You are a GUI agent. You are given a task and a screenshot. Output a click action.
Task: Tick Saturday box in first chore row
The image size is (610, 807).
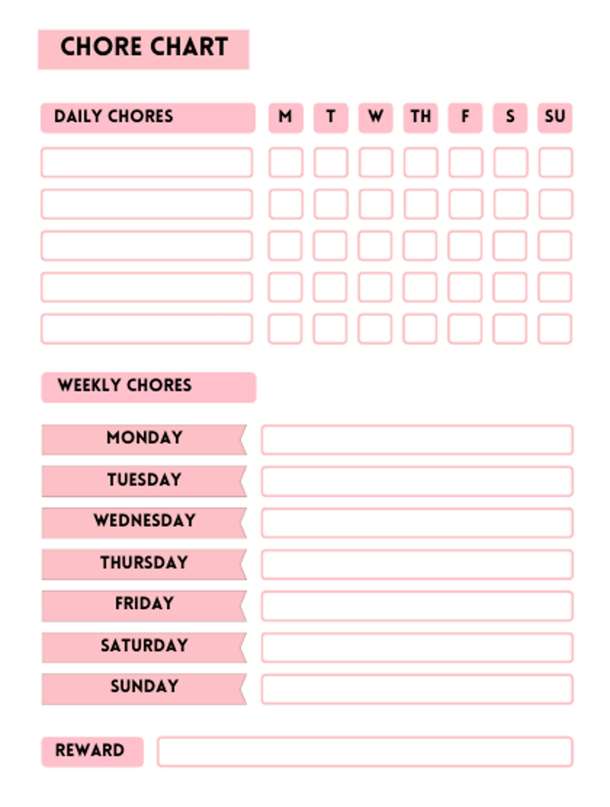(510, 162)
